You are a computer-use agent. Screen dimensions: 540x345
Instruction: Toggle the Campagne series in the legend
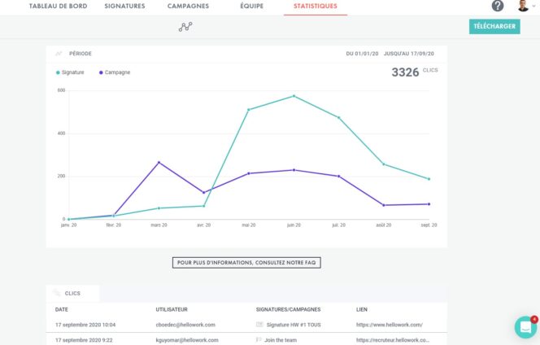click(x=115, y=72)
